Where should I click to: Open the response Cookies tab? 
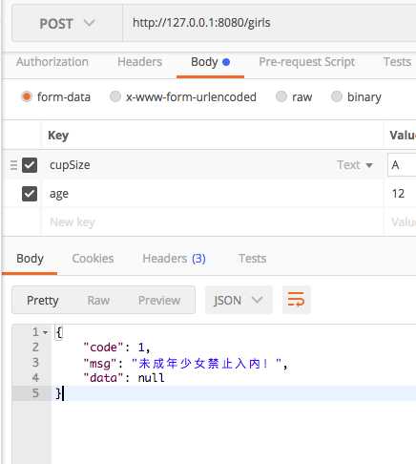pos(93,259)
